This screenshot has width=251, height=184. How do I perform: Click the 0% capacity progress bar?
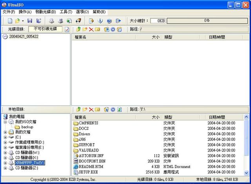tap(207, 21)
